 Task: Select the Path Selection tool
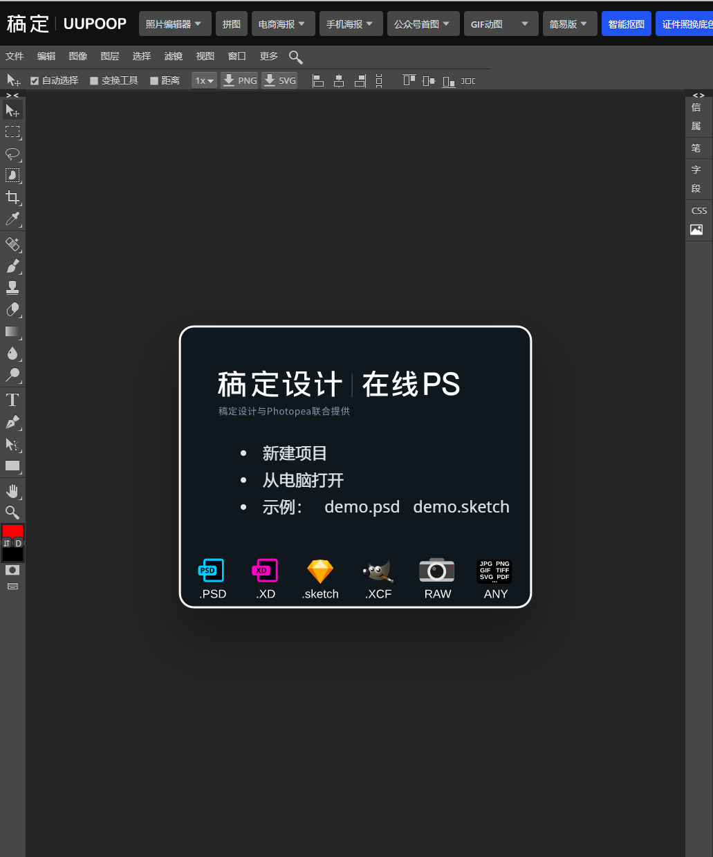click(12, 444)
